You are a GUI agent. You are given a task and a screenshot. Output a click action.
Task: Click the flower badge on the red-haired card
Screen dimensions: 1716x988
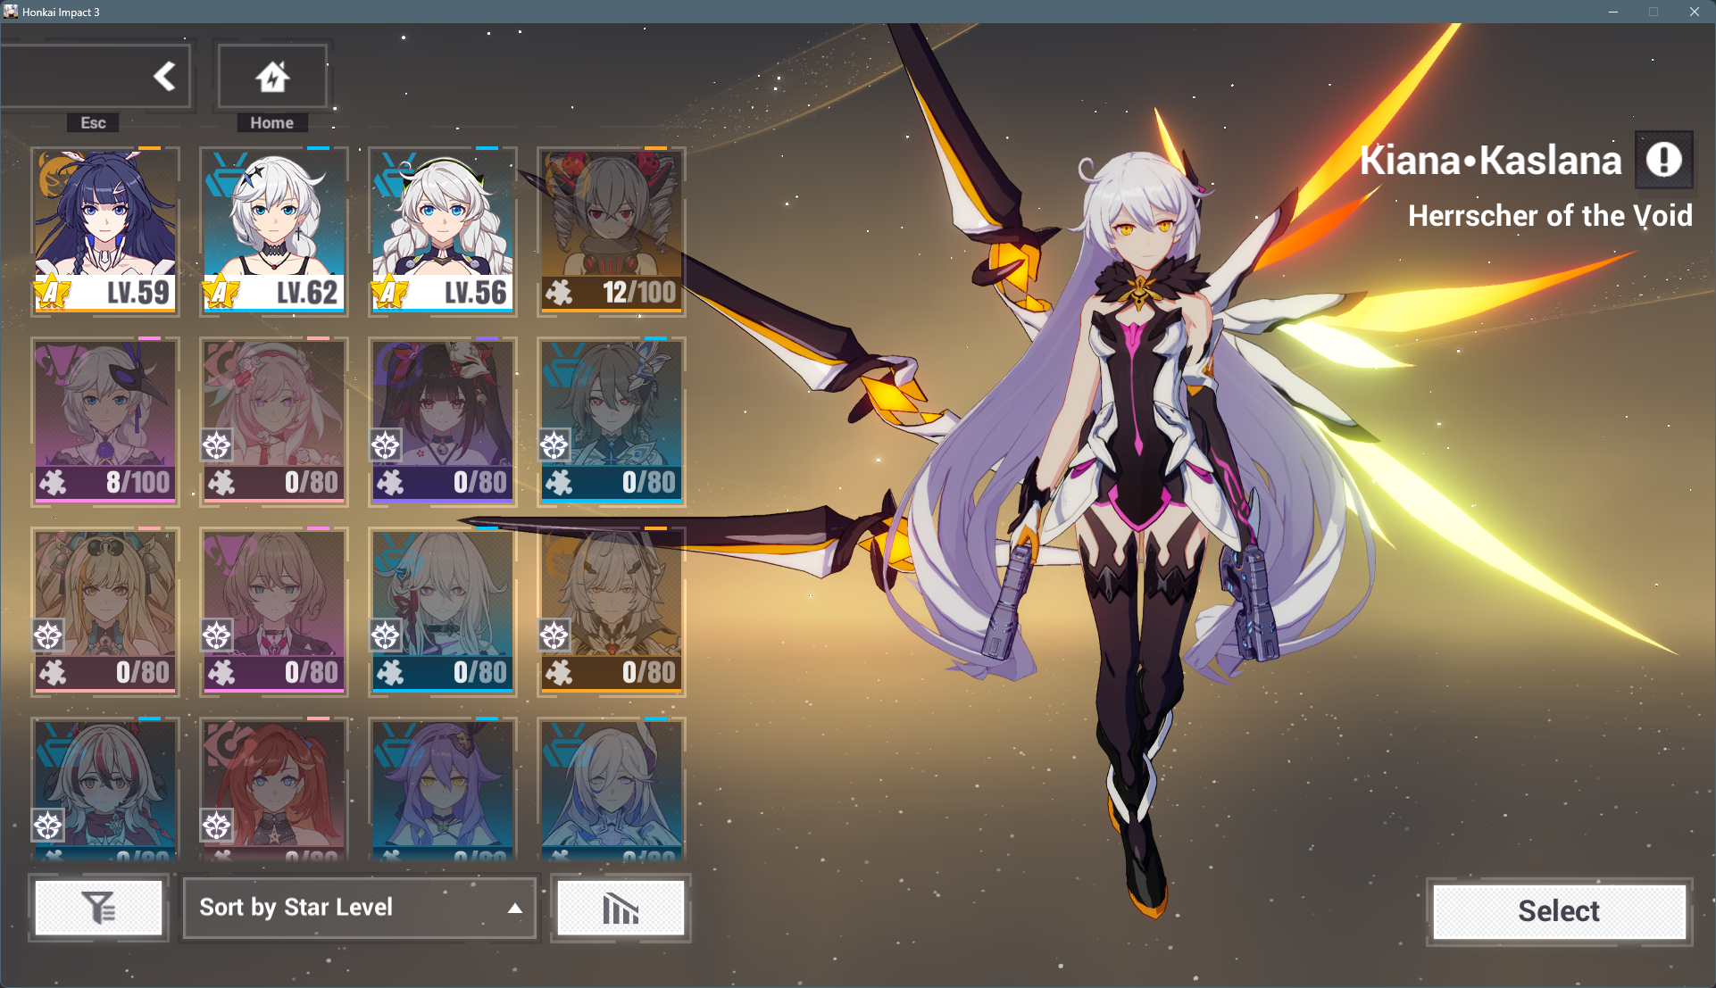click(217, 826)
